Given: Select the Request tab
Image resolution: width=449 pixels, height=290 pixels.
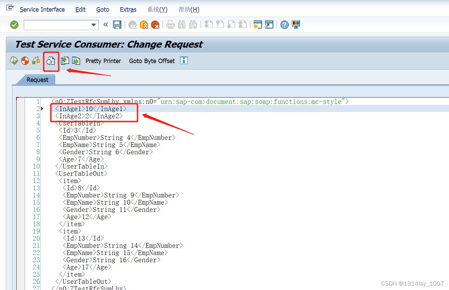Looking at the screenshot, I should tap(37, 80).
